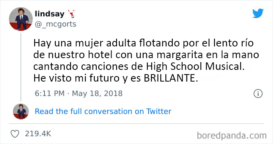Click the blue Twitter bird logo

(x=258, y=13)
